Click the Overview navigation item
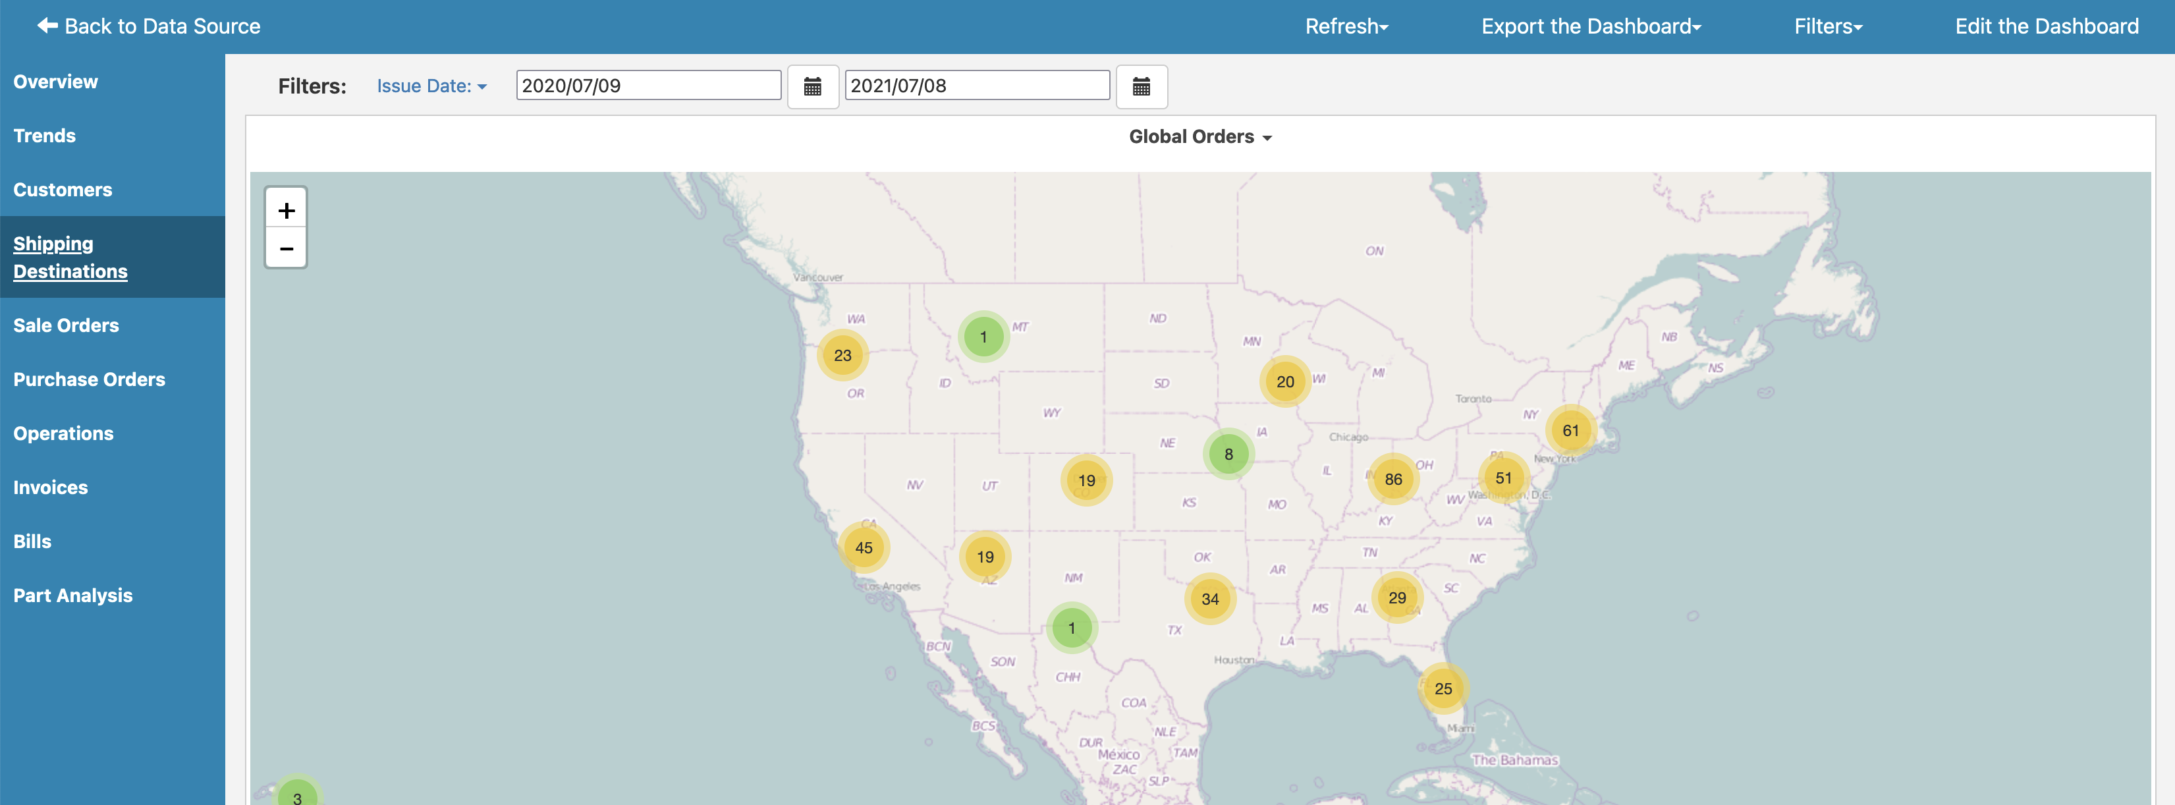2175x805 pixels. click(55, 80)
